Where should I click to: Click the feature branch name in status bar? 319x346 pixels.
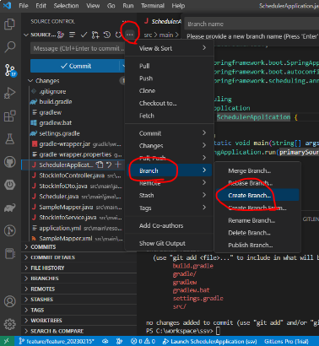[x=57, y=341]
